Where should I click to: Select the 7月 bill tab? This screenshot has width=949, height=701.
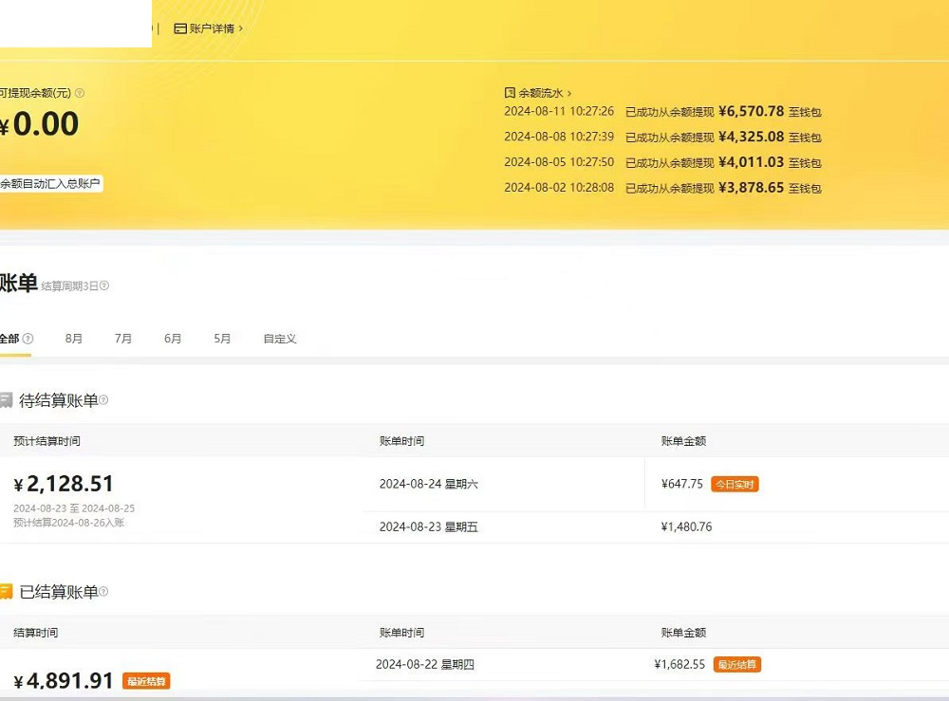point(123,339)
